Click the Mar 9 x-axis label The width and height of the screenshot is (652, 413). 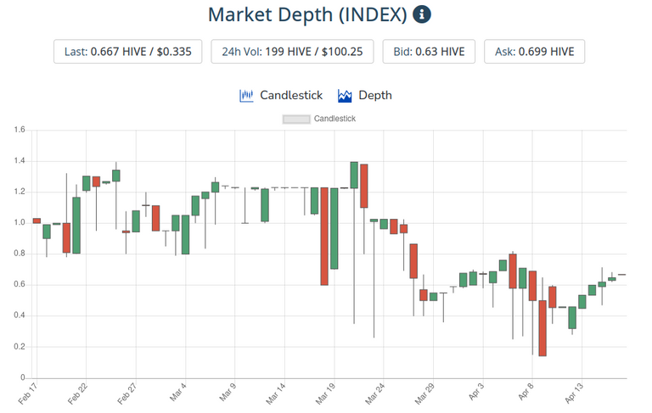coord(228,393)
